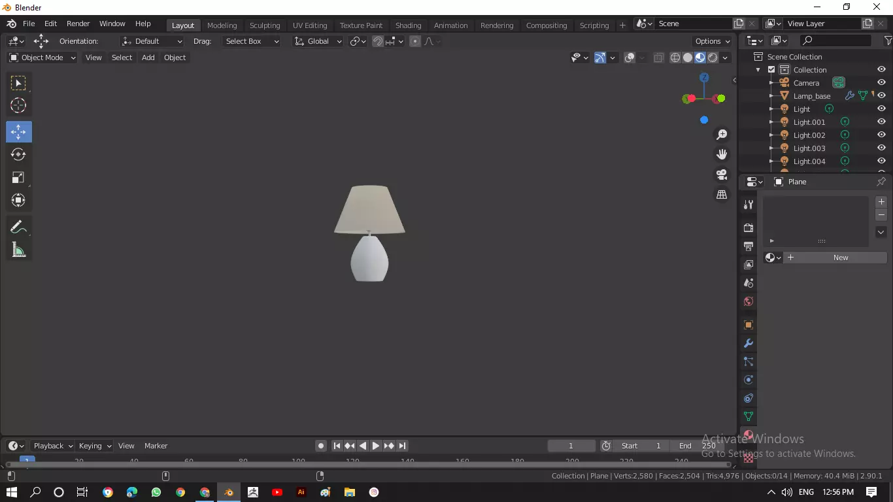The height and width of the screenshot is (502, 893).
Task: Switch orthographic/perspective view grid icon
Action: (722, 195)
